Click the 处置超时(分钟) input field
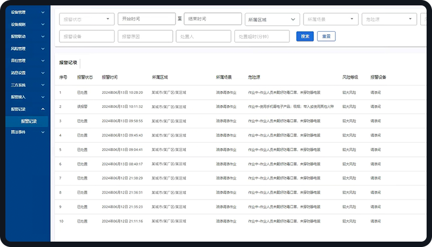This screenshot has width=432, height=247. click(262, 37)
